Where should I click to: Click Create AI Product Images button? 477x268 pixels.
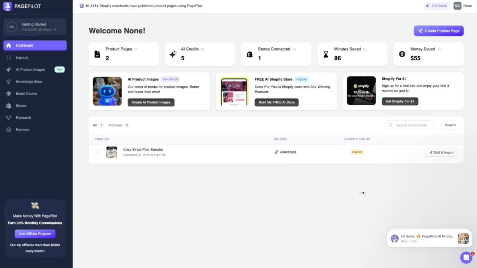(151, 102)
